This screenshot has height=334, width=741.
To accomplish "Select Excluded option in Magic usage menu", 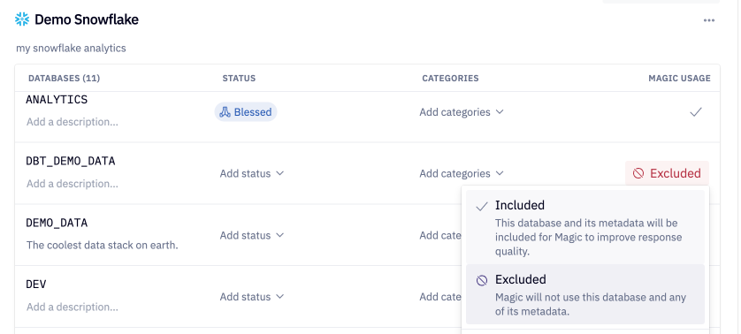I will pyautogui.click(x=585, y=294).
